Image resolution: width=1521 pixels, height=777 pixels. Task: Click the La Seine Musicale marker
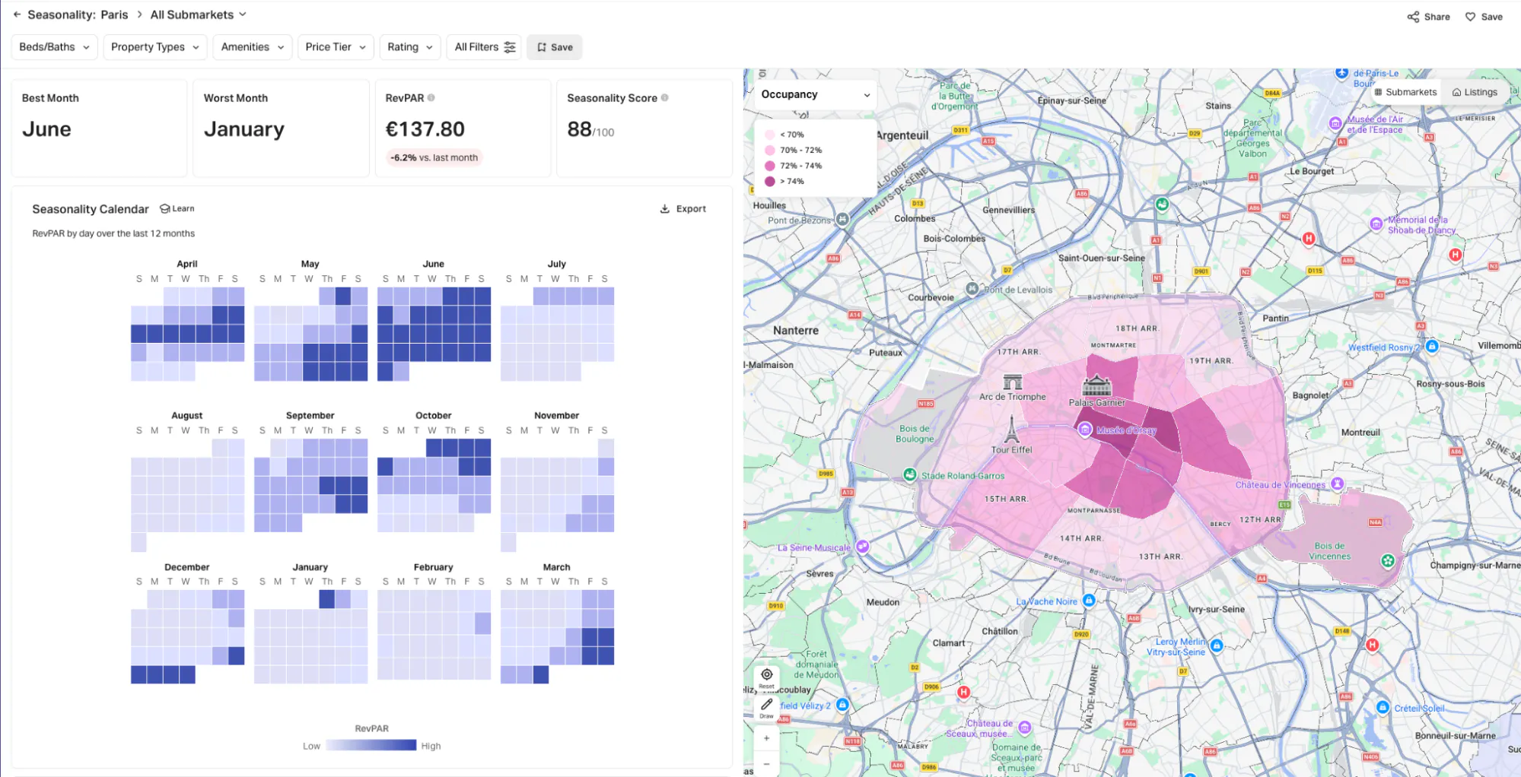(x=863, y=547)
